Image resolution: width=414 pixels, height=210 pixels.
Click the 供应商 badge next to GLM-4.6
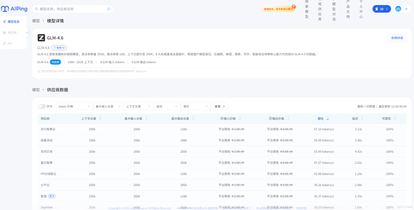pyautogui.click(x=56, y=62)
